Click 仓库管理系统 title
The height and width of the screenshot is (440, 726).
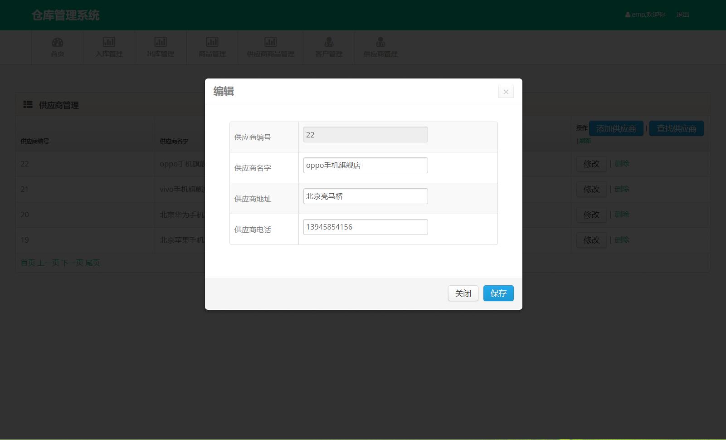point(66,15)
